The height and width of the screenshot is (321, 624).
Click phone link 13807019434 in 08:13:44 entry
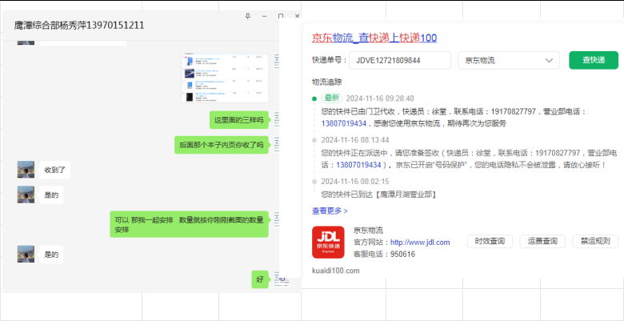tap(359, 165)
